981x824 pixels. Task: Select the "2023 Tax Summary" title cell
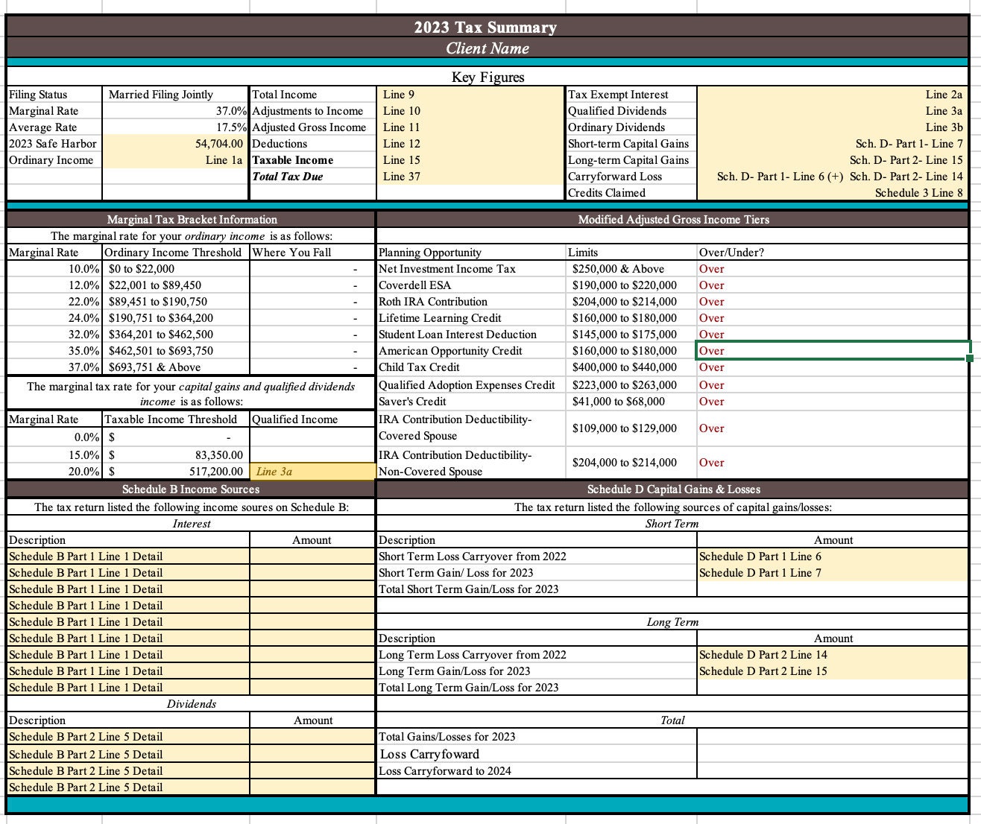[x=488, y=28]
